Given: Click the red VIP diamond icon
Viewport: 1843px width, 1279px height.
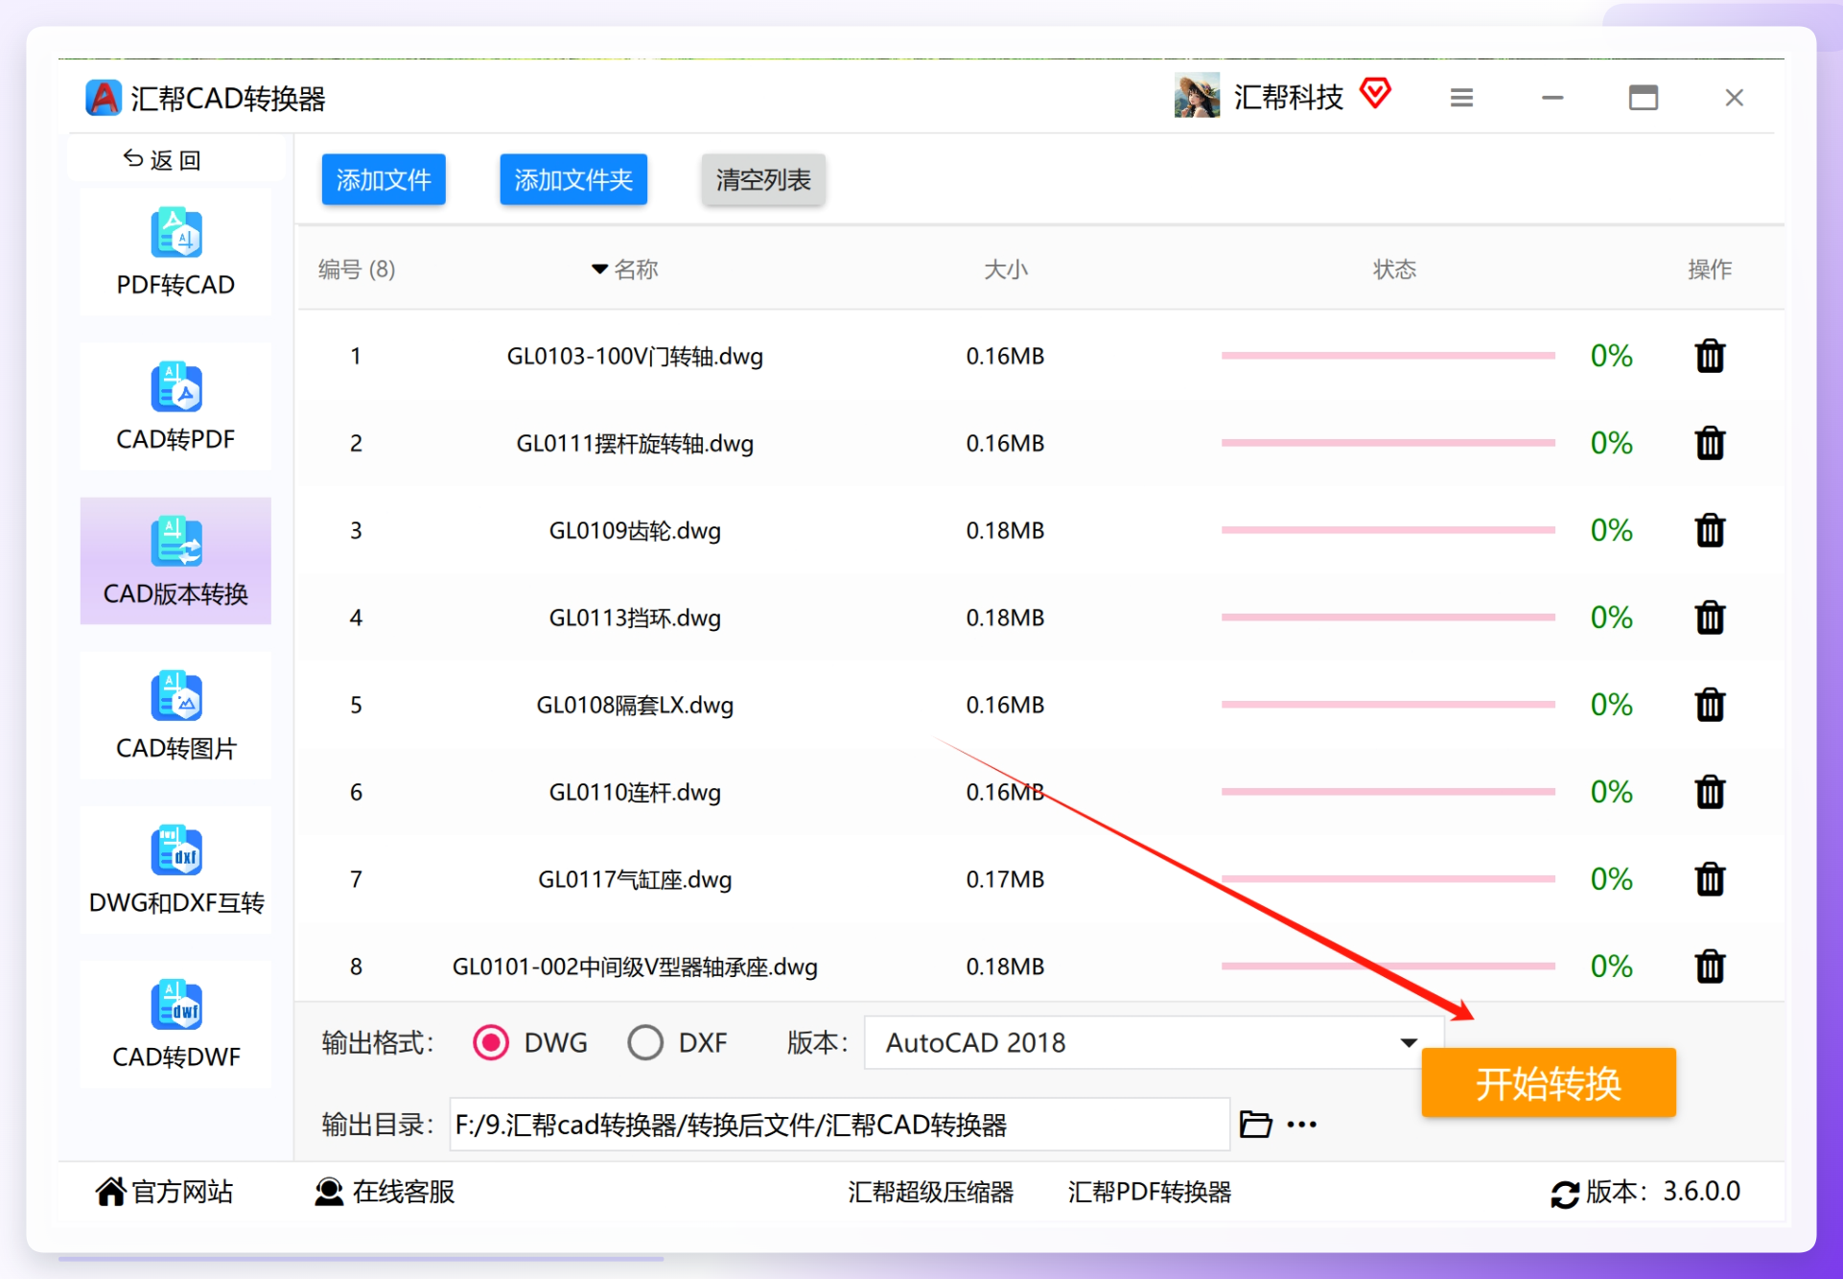Looking at the screenshot, I should tap(1376, 93).
